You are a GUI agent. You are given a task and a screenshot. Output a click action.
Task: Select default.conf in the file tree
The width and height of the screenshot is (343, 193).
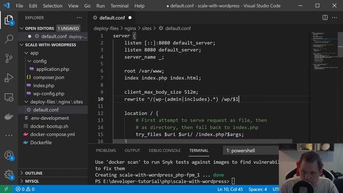(46, 110)
